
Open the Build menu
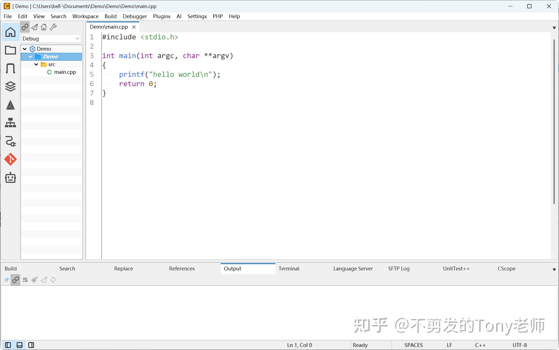point(110,16)
